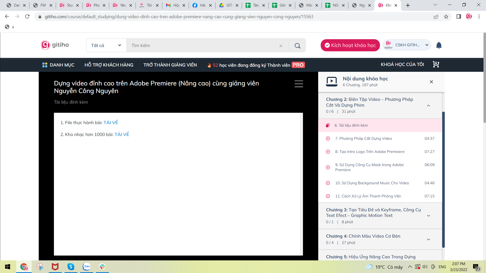The width and height of the screenshot is (486, 273).
Task: Click the search magnifier icon
Action: [297, 45]
